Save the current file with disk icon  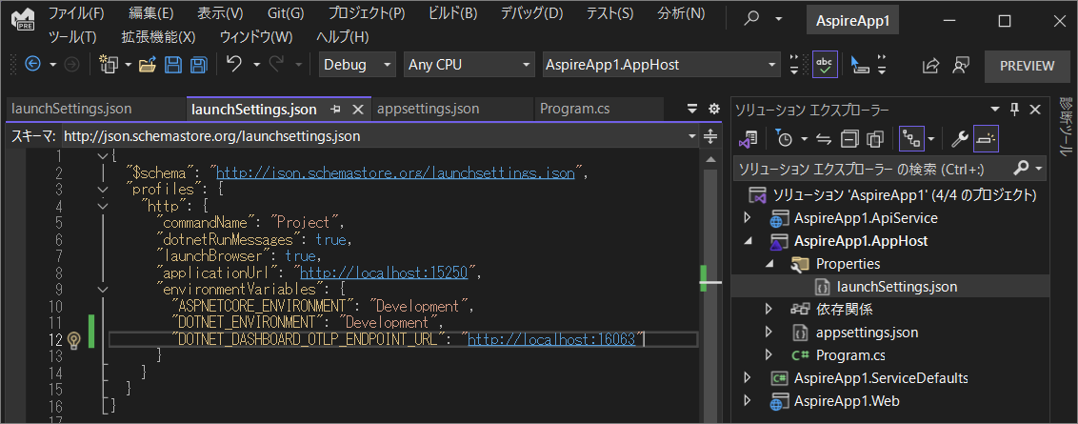[173, 65]
